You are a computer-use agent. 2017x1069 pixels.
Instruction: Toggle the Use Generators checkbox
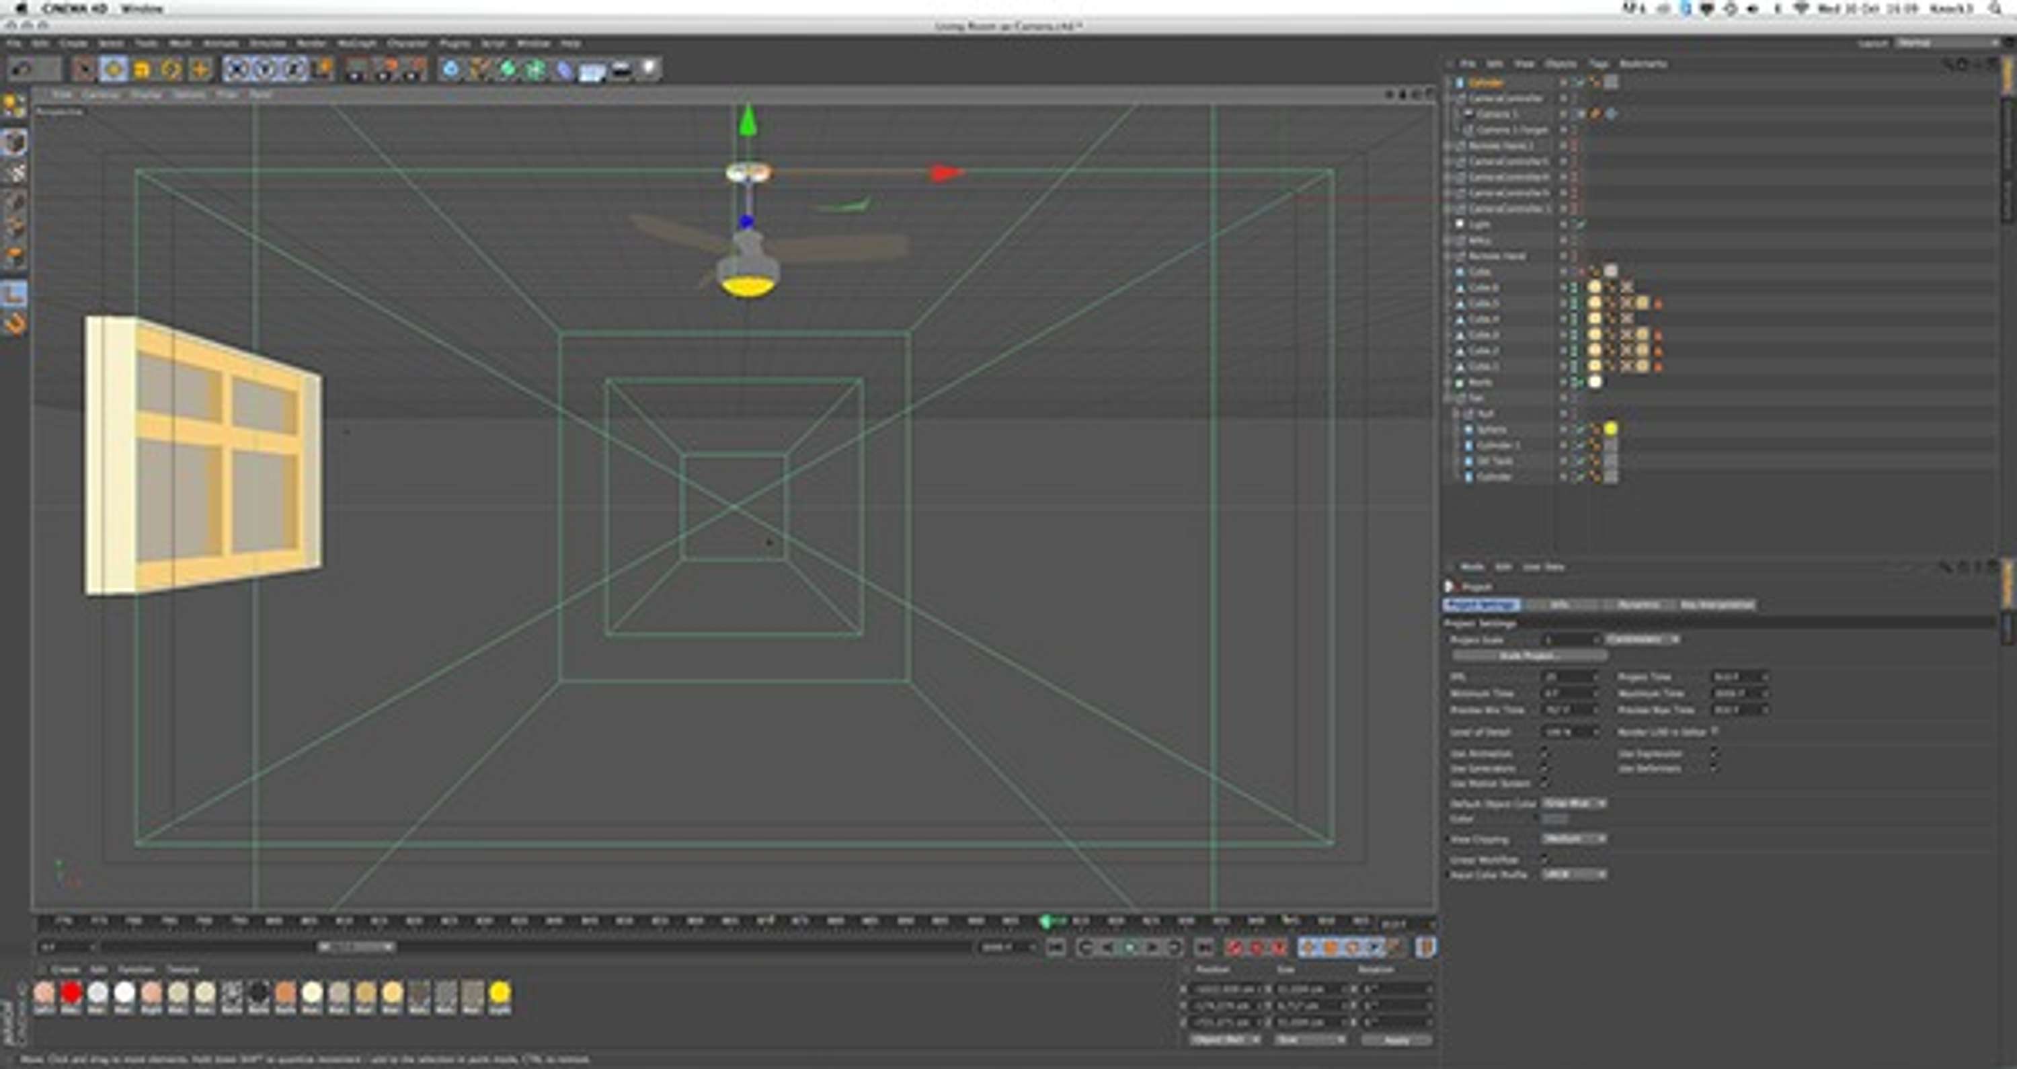[x=1544, y=768]
